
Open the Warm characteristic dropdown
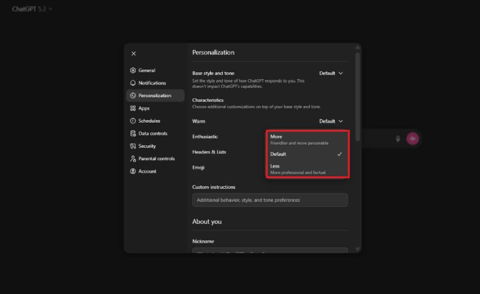click(331, 121)
